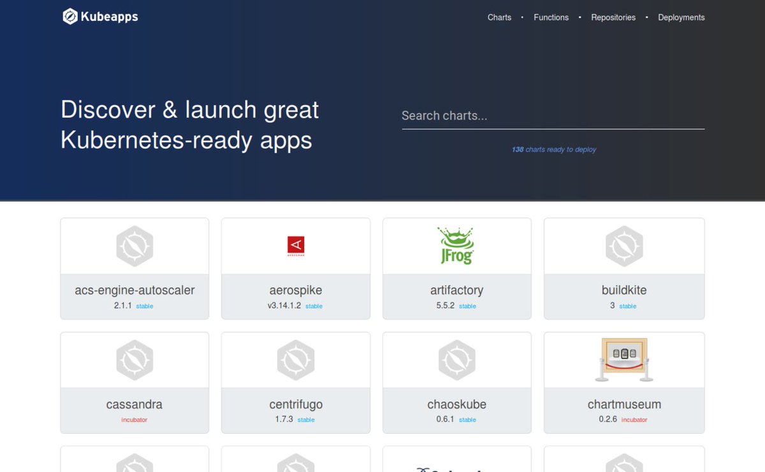Click version 0.2.6 on chartmuseum
This screenshot has width=765, height=472.
tap(608, 420)
